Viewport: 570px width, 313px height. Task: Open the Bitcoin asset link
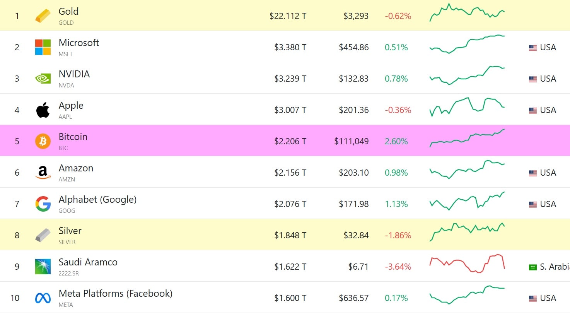tap(73, 137)
